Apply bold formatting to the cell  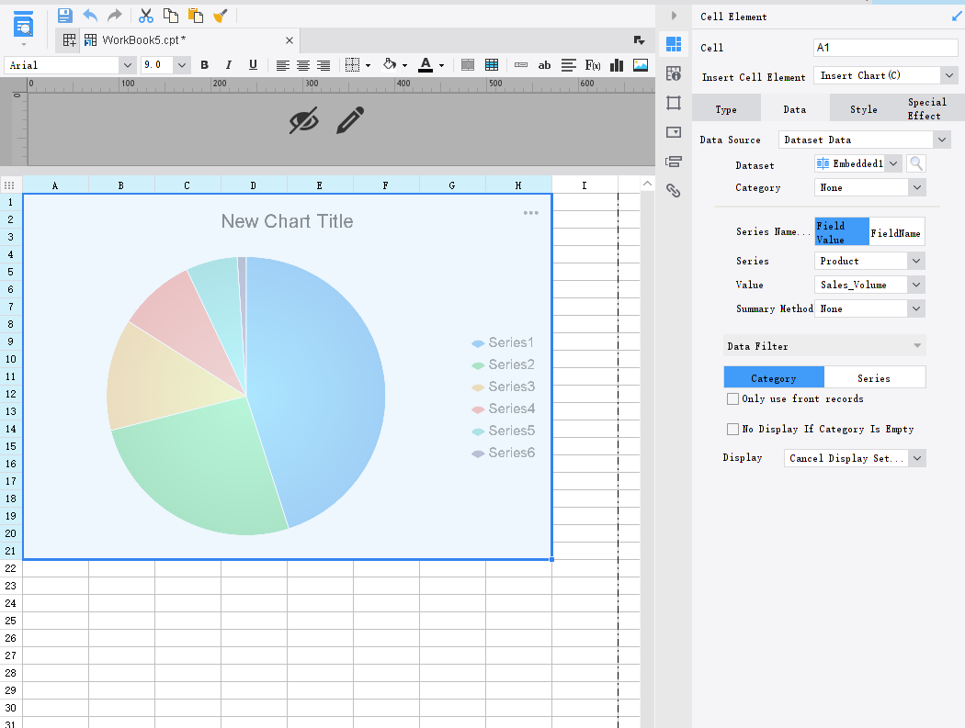204,64
